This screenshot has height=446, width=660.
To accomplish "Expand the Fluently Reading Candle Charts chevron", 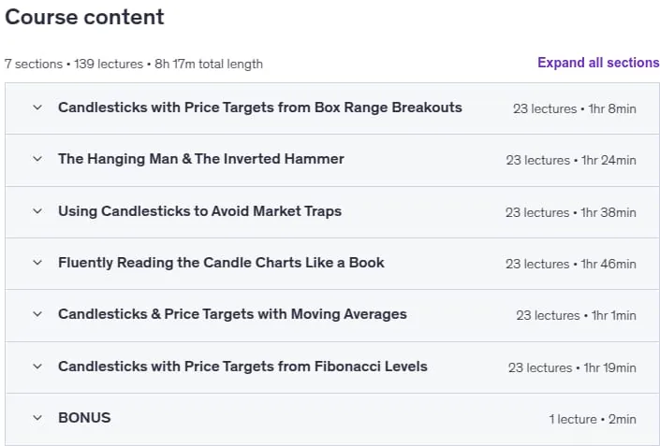I will 37,263.
